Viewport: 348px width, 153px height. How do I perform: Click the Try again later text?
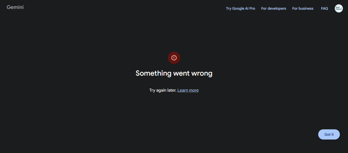(x=163, y=90)
